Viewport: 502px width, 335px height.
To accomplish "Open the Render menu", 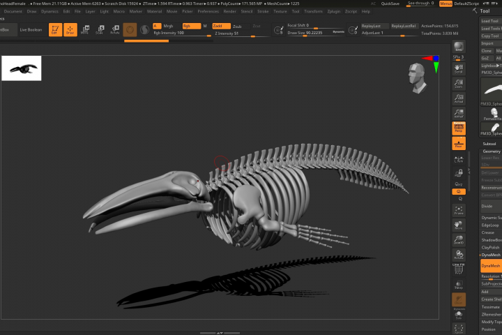I will pos(229,12).
